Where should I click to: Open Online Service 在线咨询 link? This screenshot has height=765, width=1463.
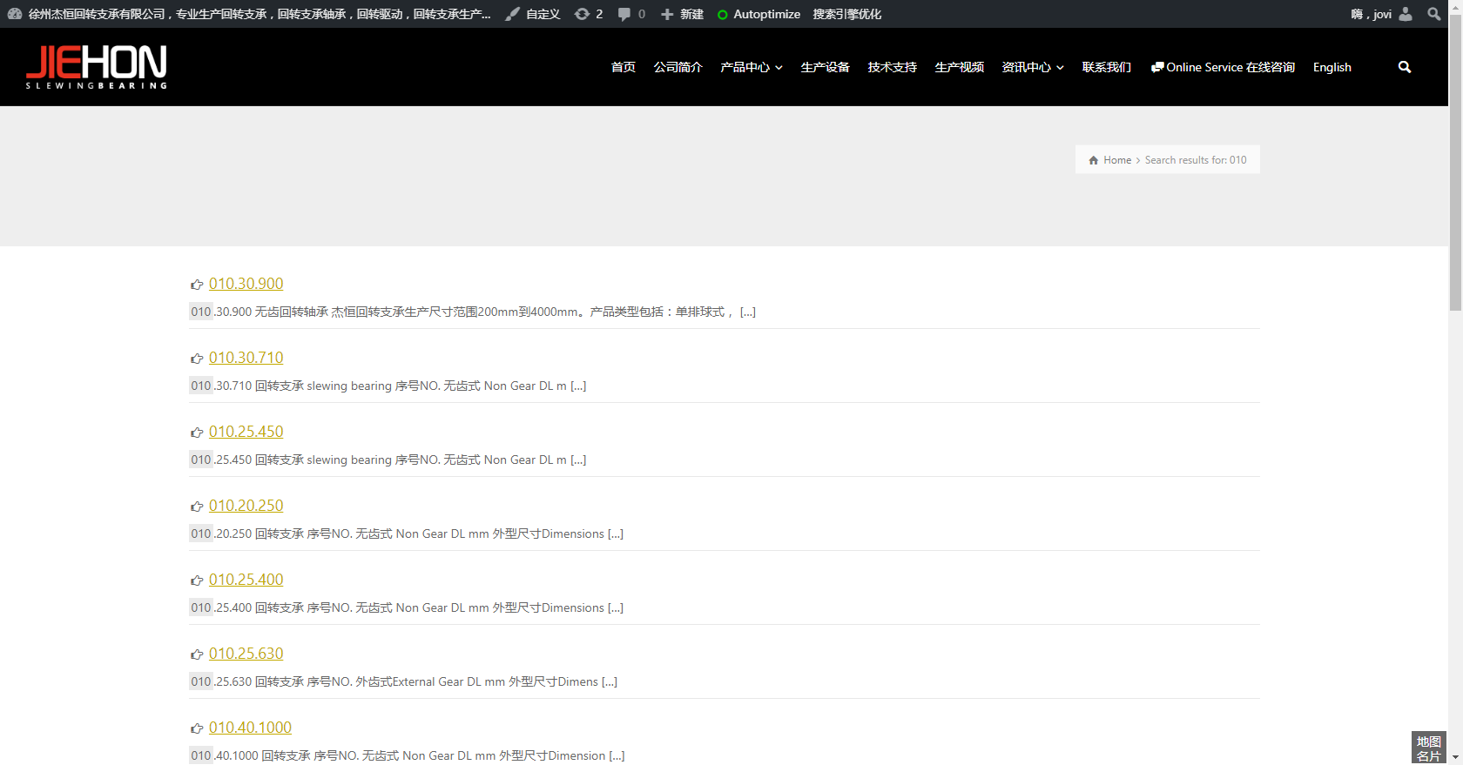(x=1223, y=67)
